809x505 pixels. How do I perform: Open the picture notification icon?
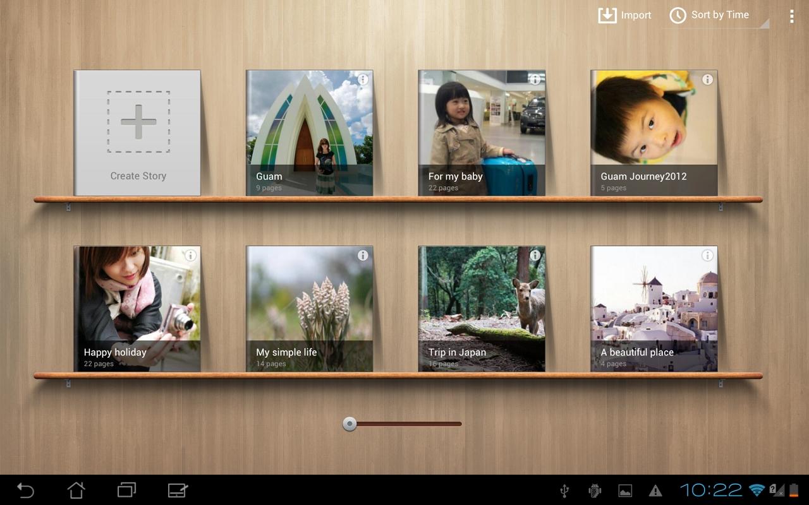[x=625, y=490]
